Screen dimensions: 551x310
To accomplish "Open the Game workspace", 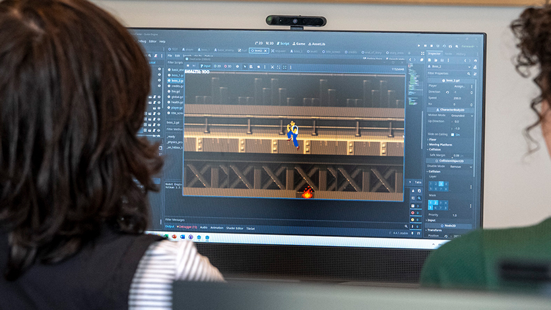I will tap(299, 44).
